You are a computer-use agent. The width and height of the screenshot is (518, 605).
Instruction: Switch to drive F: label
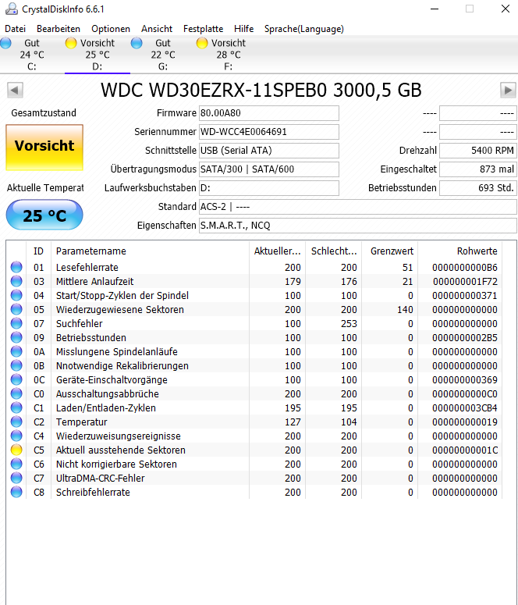coord(229,66)
